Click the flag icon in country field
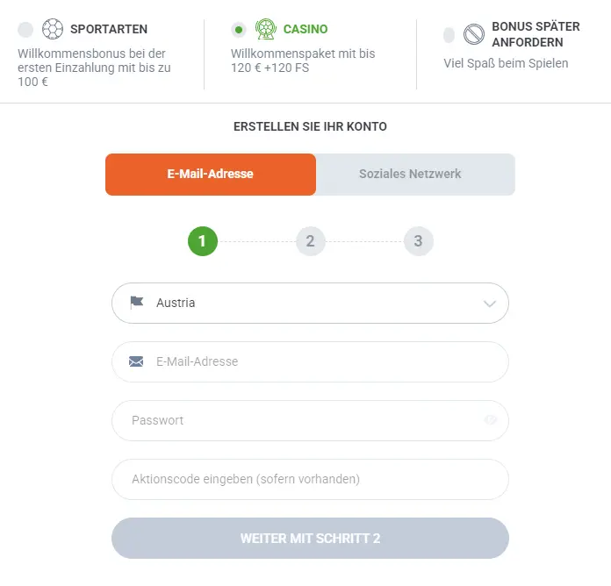Screen dimensions: 611x586 tap(136, 303)
